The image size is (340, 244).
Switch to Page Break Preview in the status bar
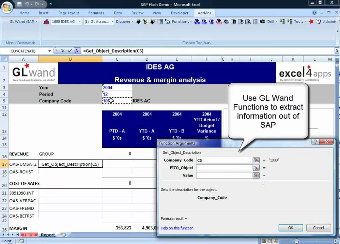click(276, 241)
